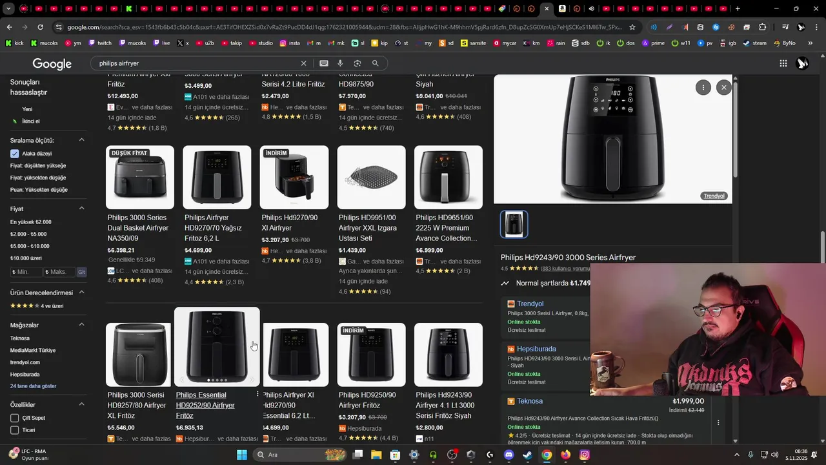Filter by 4 ve üzeri star rating
826x465 pixels.
[x=37, y=305]
